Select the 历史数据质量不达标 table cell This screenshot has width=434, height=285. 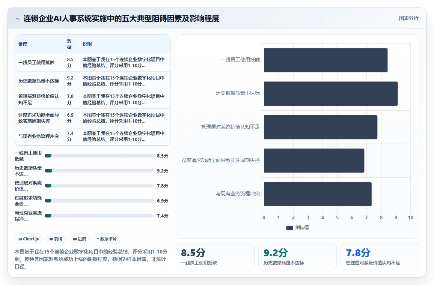[x=39, y=81]
